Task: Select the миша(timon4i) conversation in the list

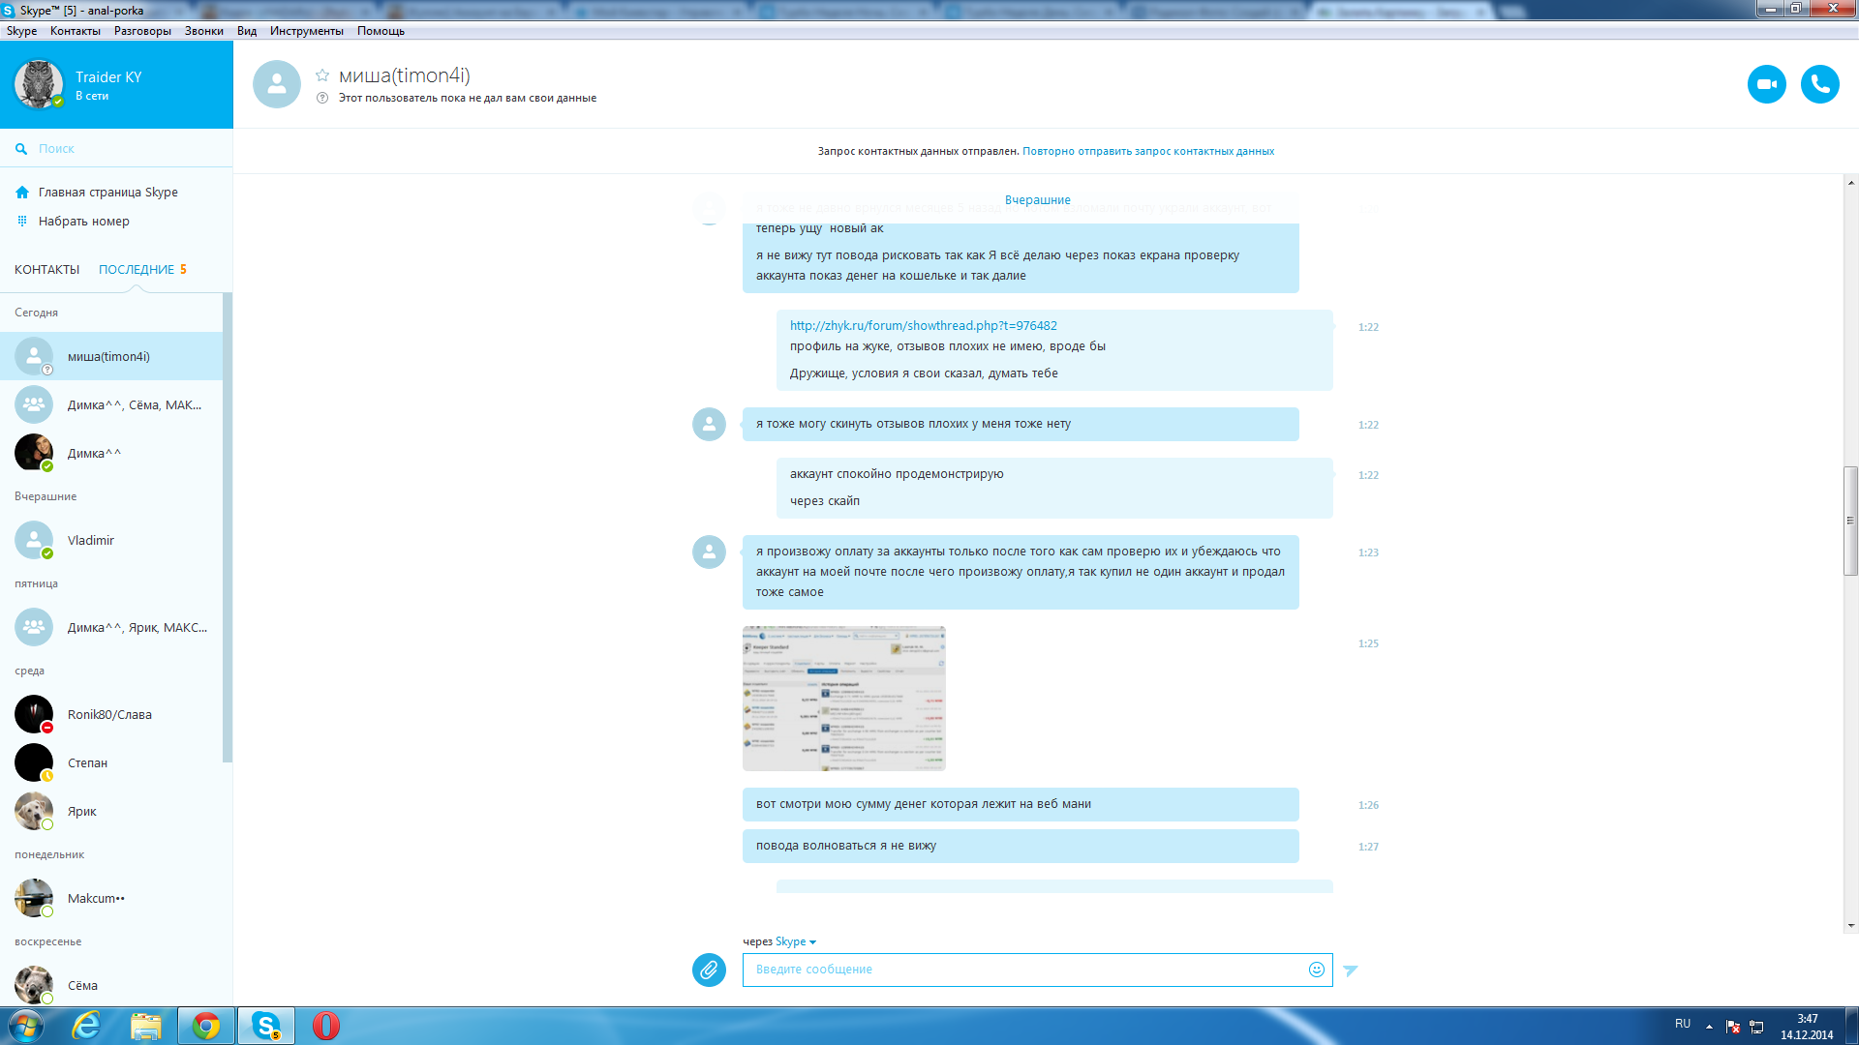Action: click(111, 356)
